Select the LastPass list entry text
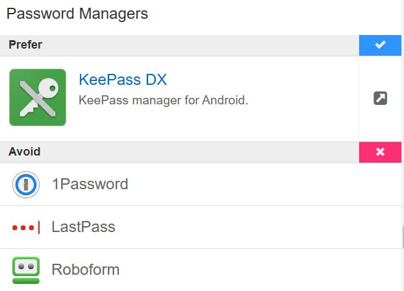This screenshot has height=291, width=404. [84, 227]
